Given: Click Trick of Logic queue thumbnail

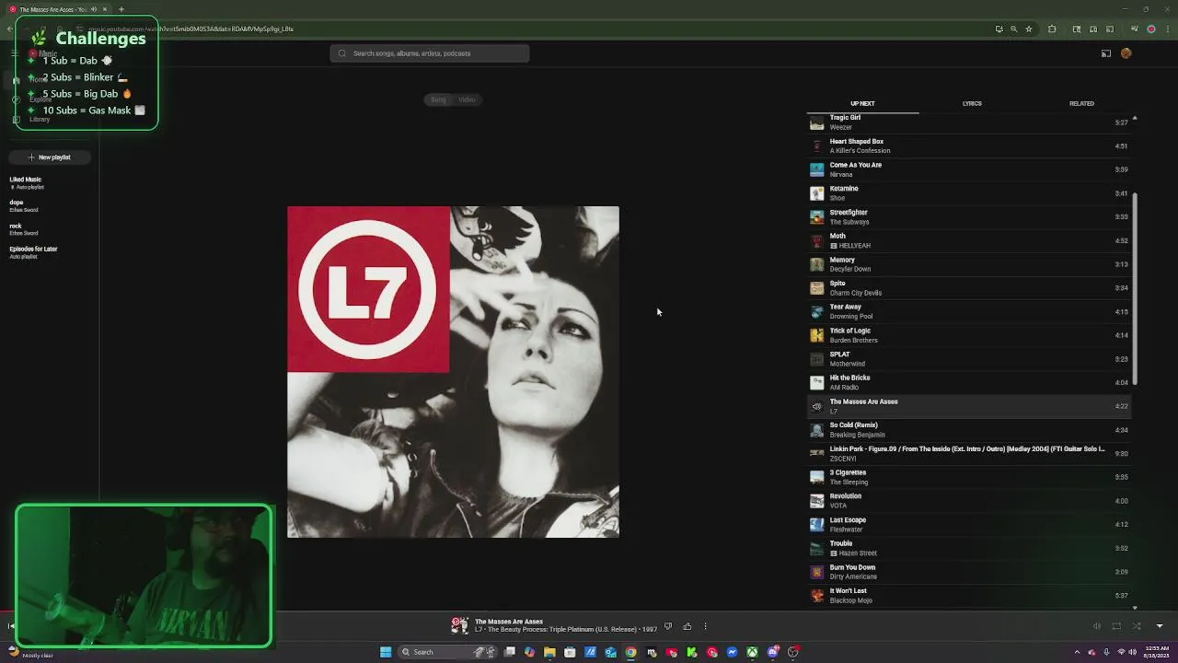Looking at the screenshot, I should [x=816, y=335].
